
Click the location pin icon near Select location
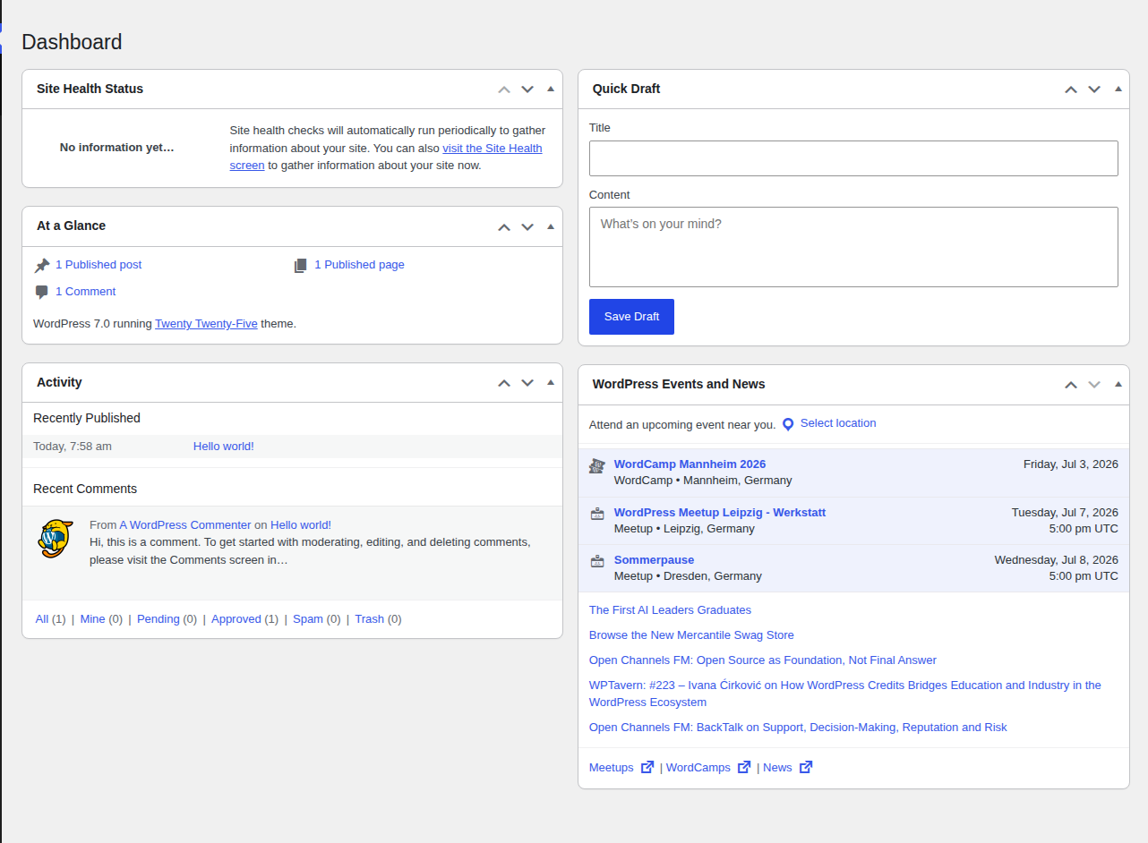click(x=788, y=424)
